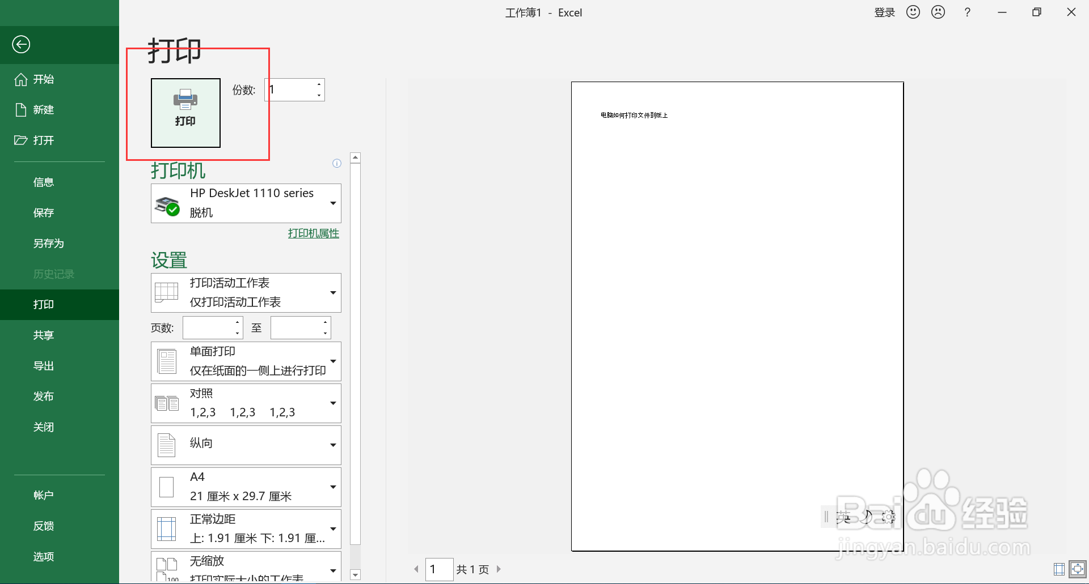Click the collated pages icon in 对照
The height and width of the screenshot is (584, 1089).
(x=167, y=403)
